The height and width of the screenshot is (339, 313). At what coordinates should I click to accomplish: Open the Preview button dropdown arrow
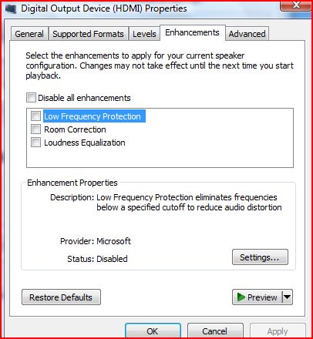tap(288, 297)
